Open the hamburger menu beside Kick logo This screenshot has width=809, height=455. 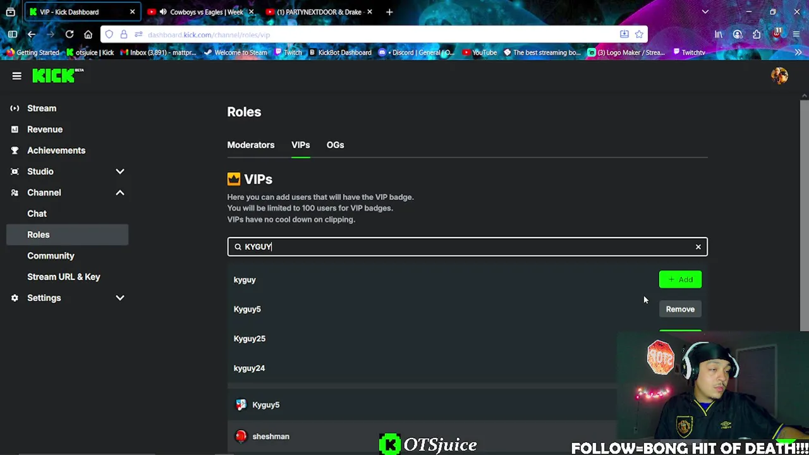tap(17, 76)
